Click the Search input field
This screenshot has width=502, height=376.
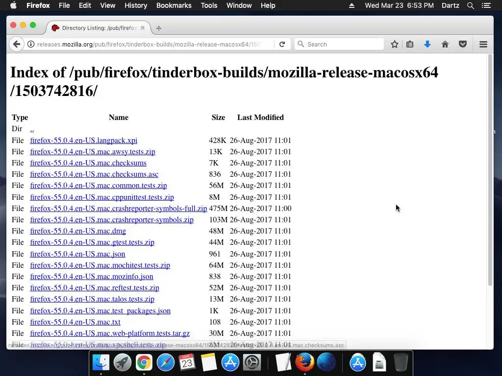pos(339,44)
